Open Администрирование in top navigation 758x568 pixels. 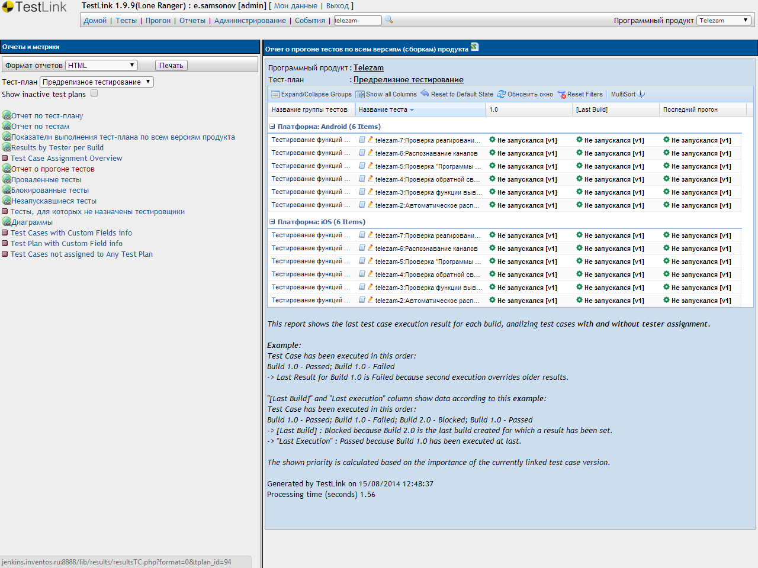[x=250, y=20]
